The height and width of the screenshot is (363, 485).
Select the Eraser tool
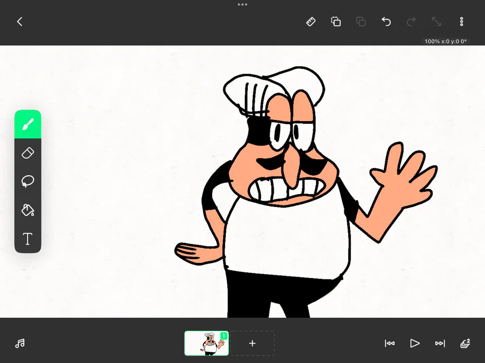28,153
